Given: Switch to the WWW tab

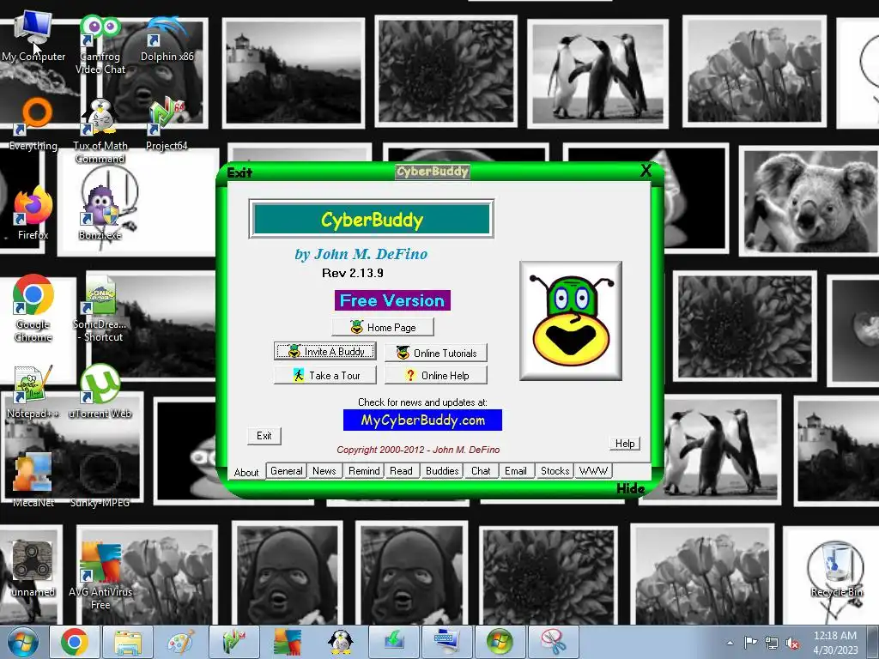Looking at the screenshot, I should tap(593, 471).
